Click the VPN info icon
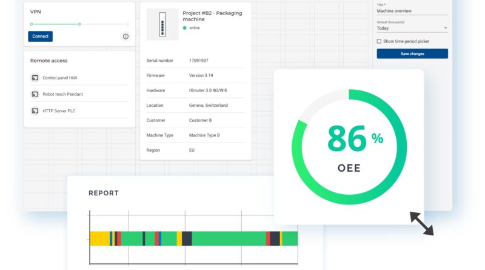Viewport: 485px width, 270px height. pos(125,36)
